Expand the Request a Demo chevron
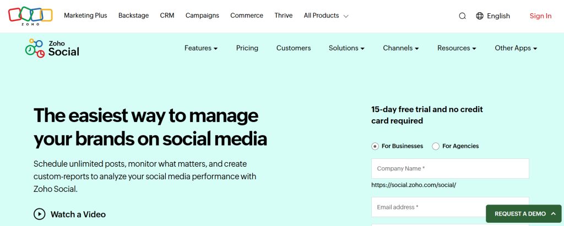564x226 pixels. click(x=553, y=213)
